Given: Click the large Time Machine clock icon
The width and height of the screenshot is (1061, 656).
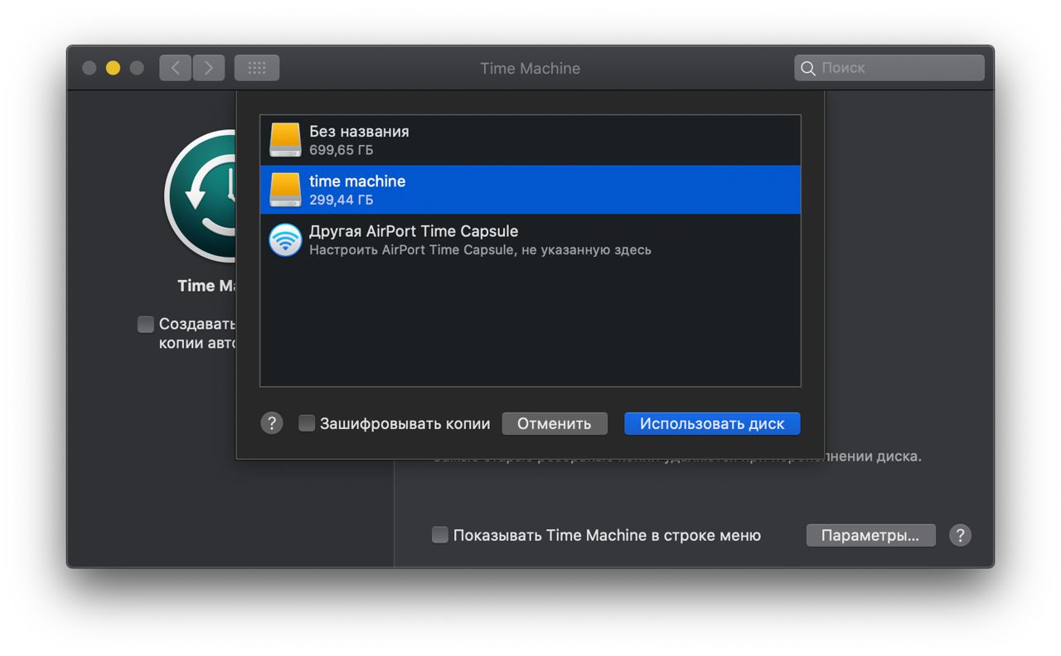Looking at the screenshot, I should tap(201, 195).
